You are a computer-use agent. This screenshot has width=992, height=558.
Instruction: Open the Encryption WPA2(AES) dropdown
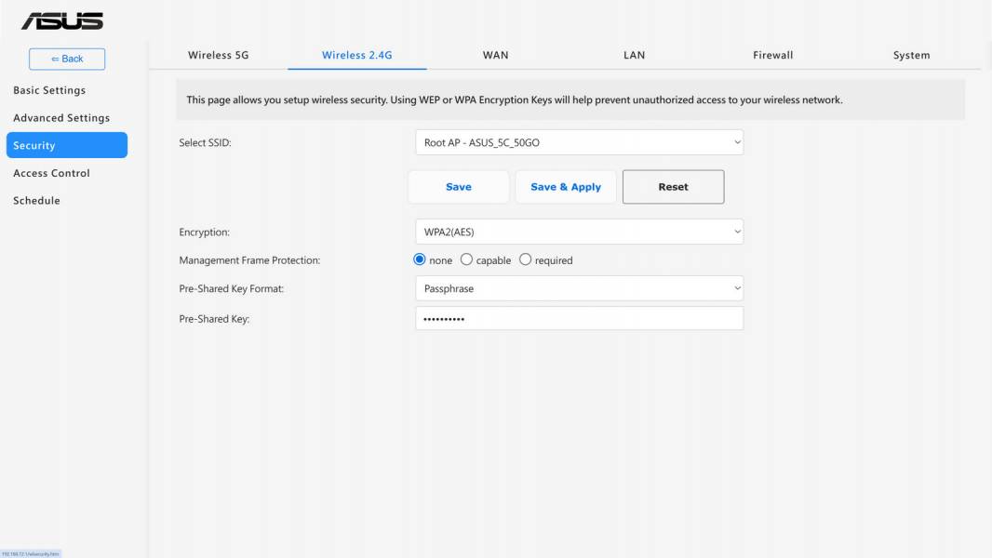coord(579,232)
